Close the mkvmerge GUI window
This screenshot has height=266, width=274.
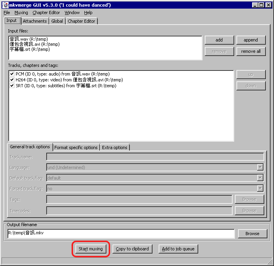pyautogui.click(x=269, y=5)
